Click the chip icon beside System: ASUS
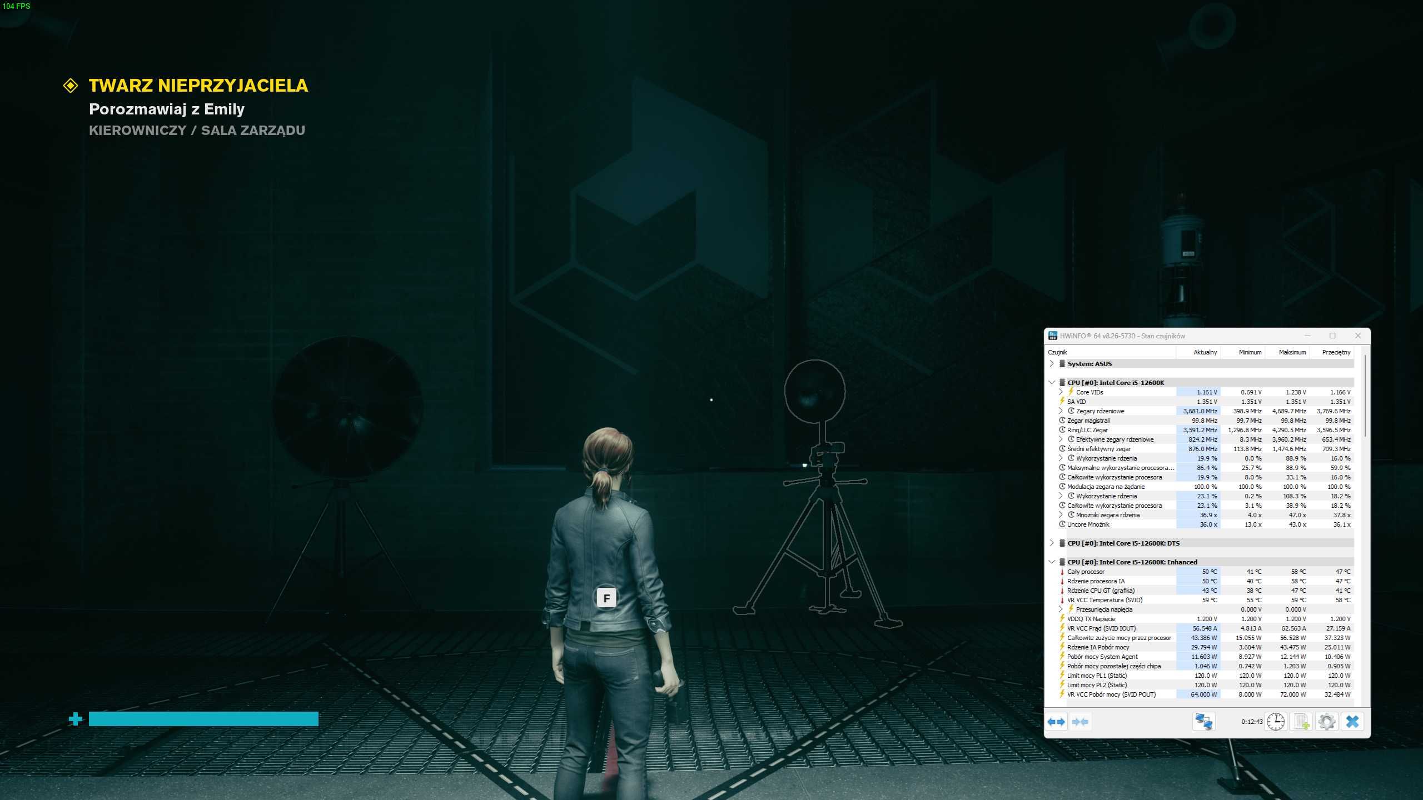1423x800 pixels. (1062, 364)
